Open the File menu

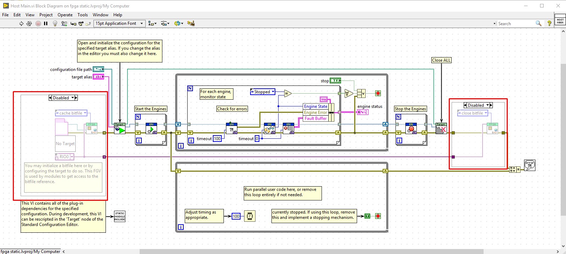(5, 15)
